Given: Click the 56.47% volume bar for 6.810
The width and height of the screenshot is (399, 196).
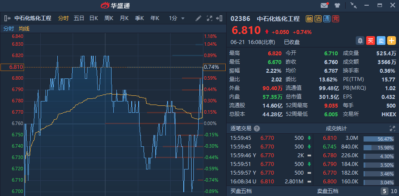Looking at the screenshot, I should point(380,139).
